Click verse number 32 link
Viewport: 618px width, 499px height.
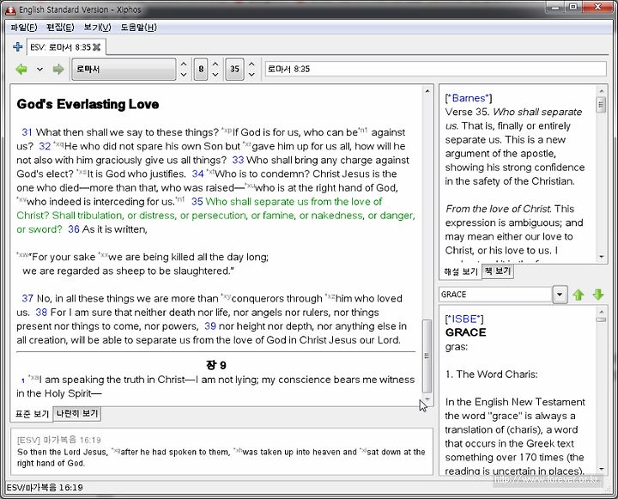pos(45,146)
